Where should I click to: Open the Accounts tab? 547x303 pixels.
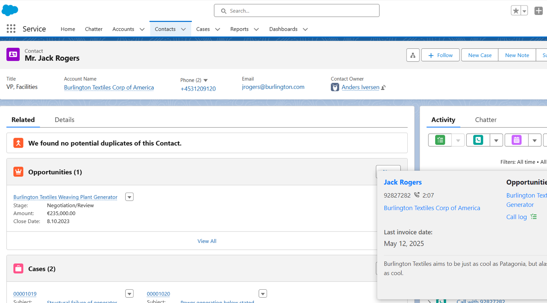click(123, 29)
